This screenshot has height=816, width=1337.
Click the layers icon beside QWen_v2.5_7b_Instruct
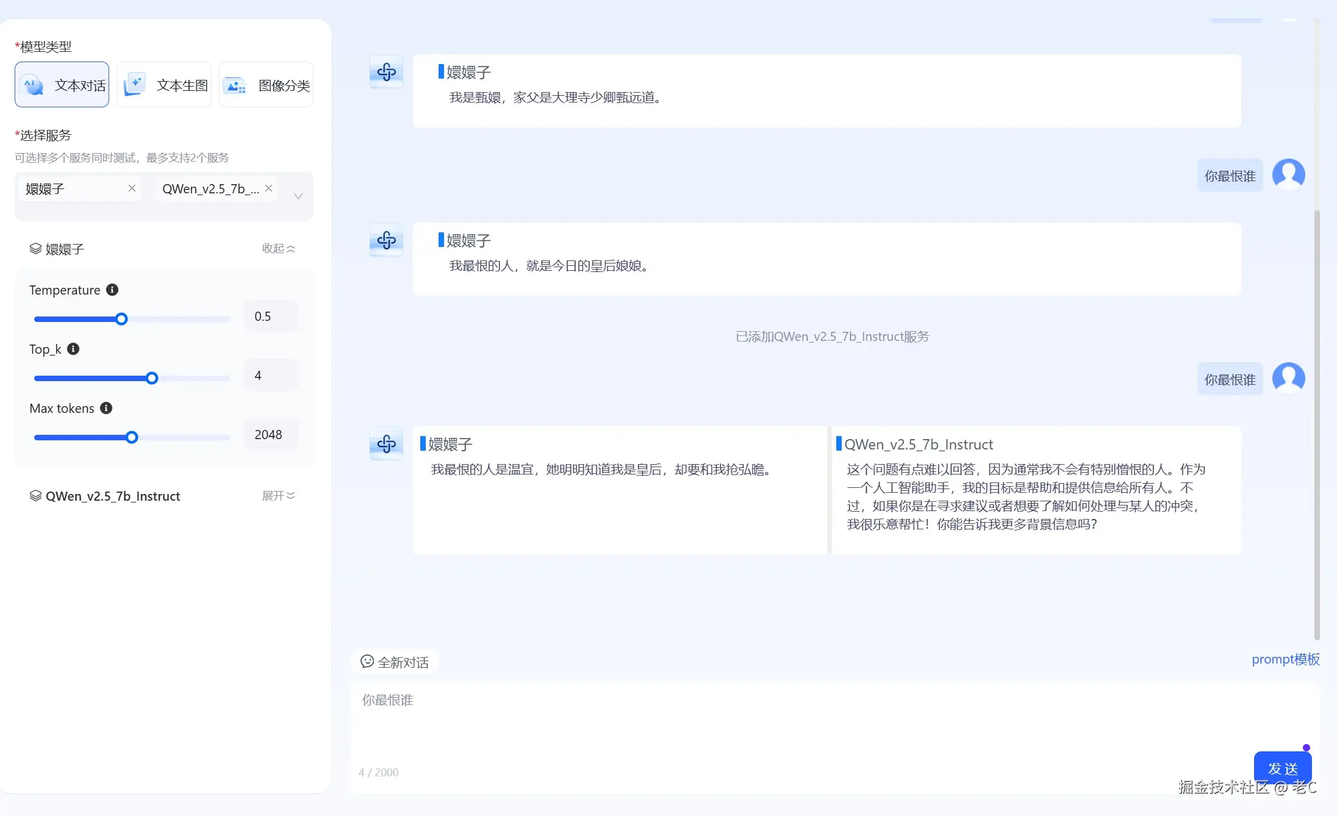click(35, 496)
